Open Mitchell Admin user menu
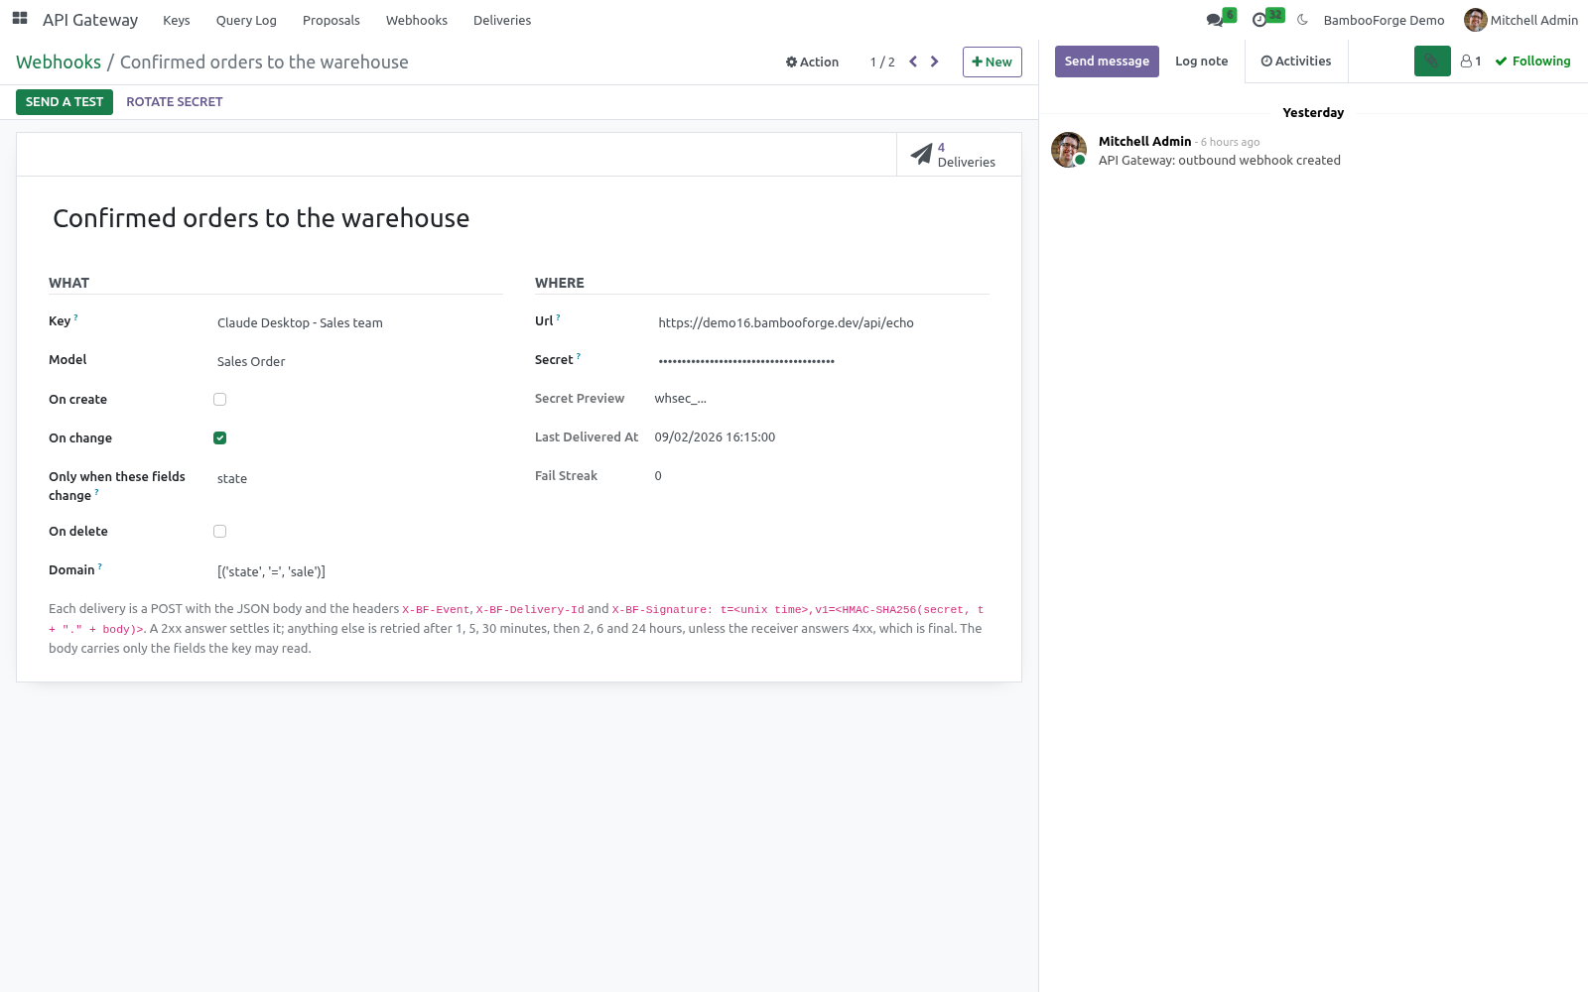Screen dimensions: 1588x992 [x=1521, y=20]
